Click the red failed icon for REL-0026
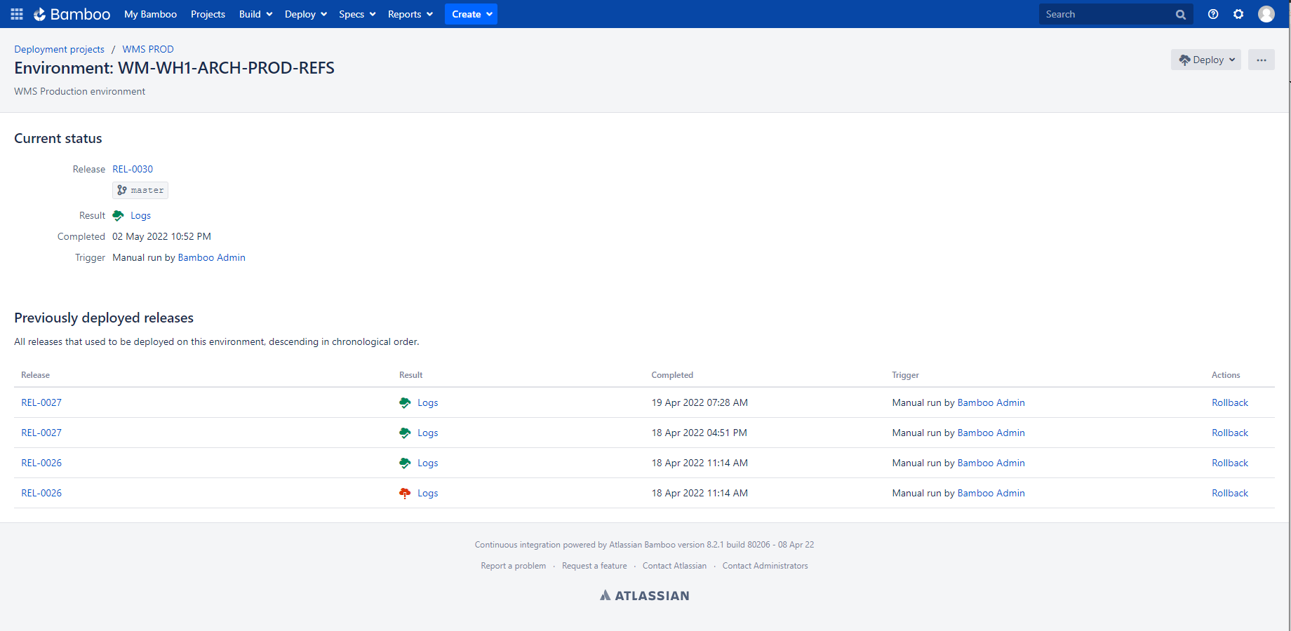 [x=405, y=493]
